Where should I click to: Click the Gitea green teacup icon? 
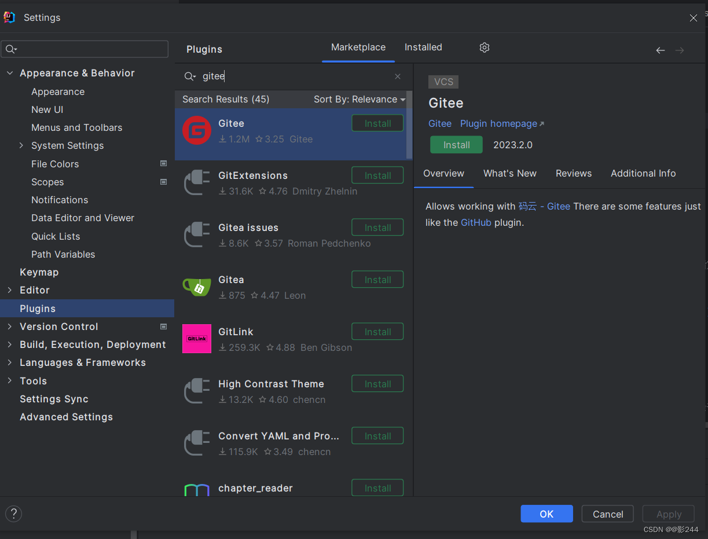[197, 287]
